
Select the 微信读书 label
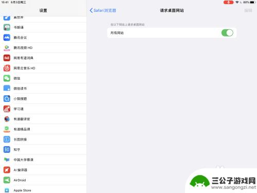pyautogui.click(x=20, y=89)
